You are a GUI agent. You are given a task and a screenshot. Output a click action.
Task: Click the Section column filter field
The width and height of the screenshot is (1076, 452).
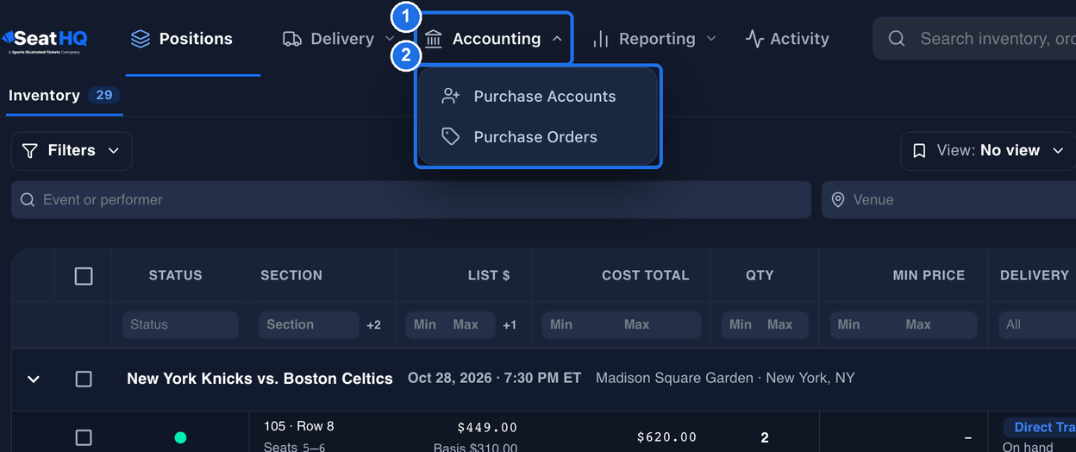309,324
